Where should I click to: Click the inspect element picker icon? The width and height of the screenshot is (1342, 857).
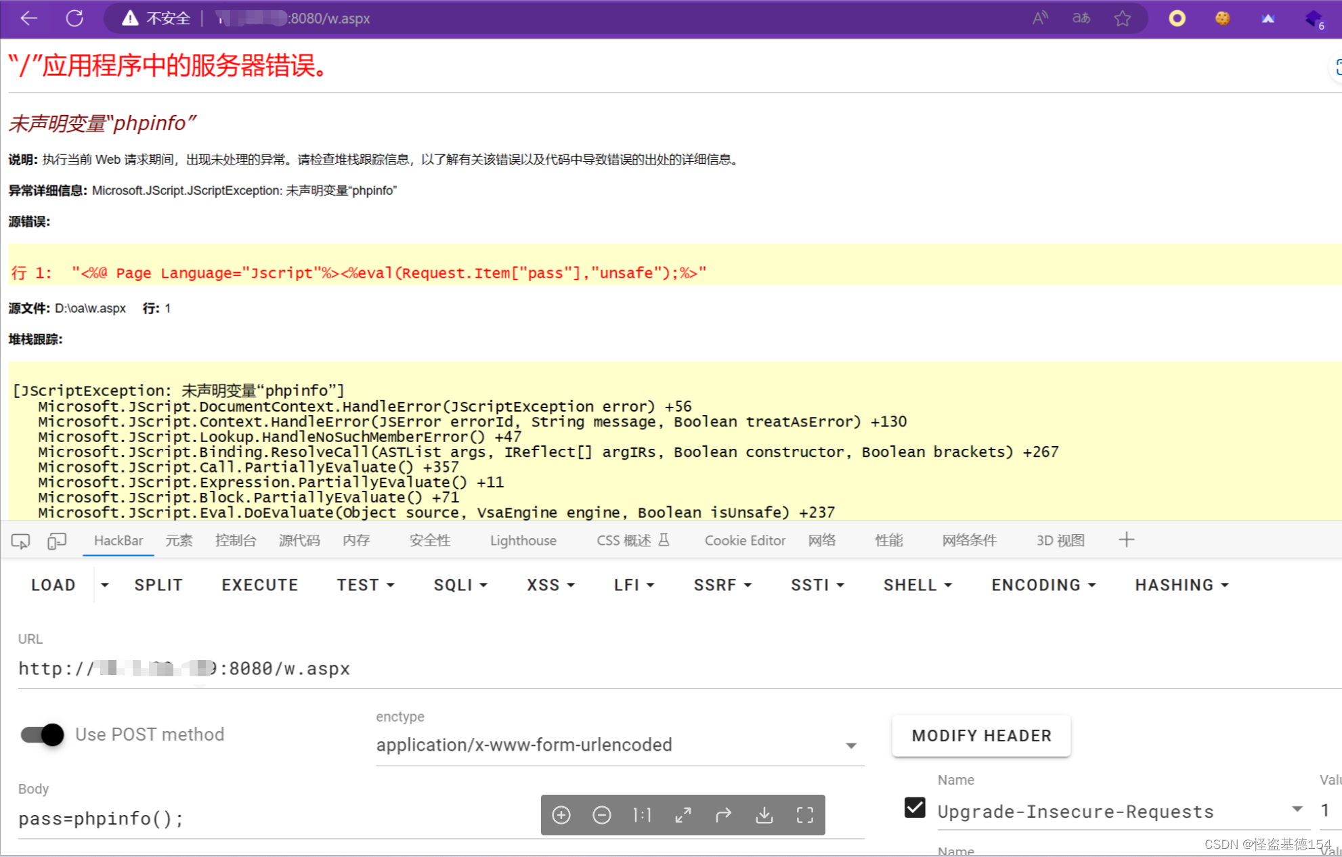click(x=20, y=541)
